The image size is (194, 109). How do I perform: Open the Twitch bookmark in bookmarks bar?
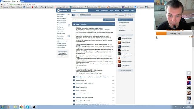tap(128, 7)
